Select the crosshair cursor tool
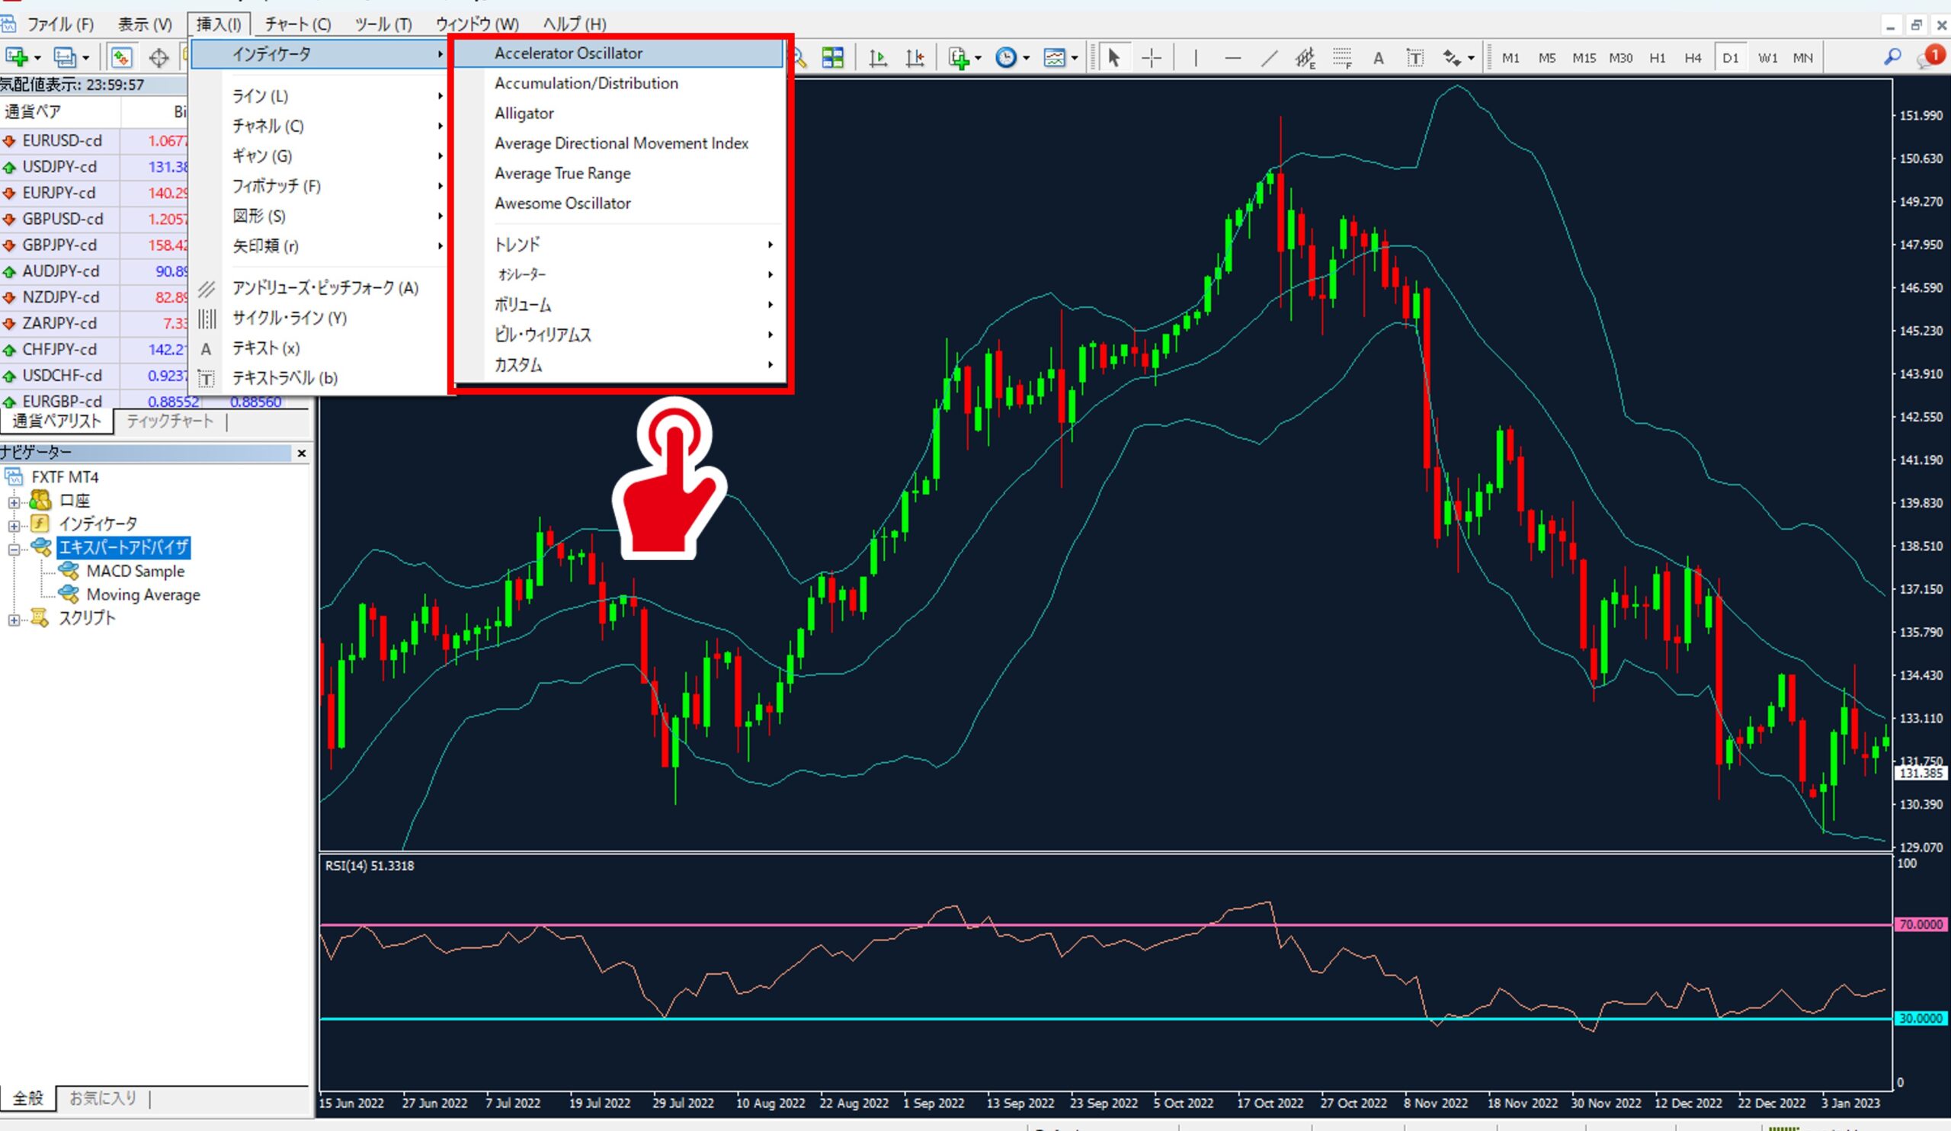This screenshot has width=1951, height=1131. pyautogui.click(x=1152, y=58)
